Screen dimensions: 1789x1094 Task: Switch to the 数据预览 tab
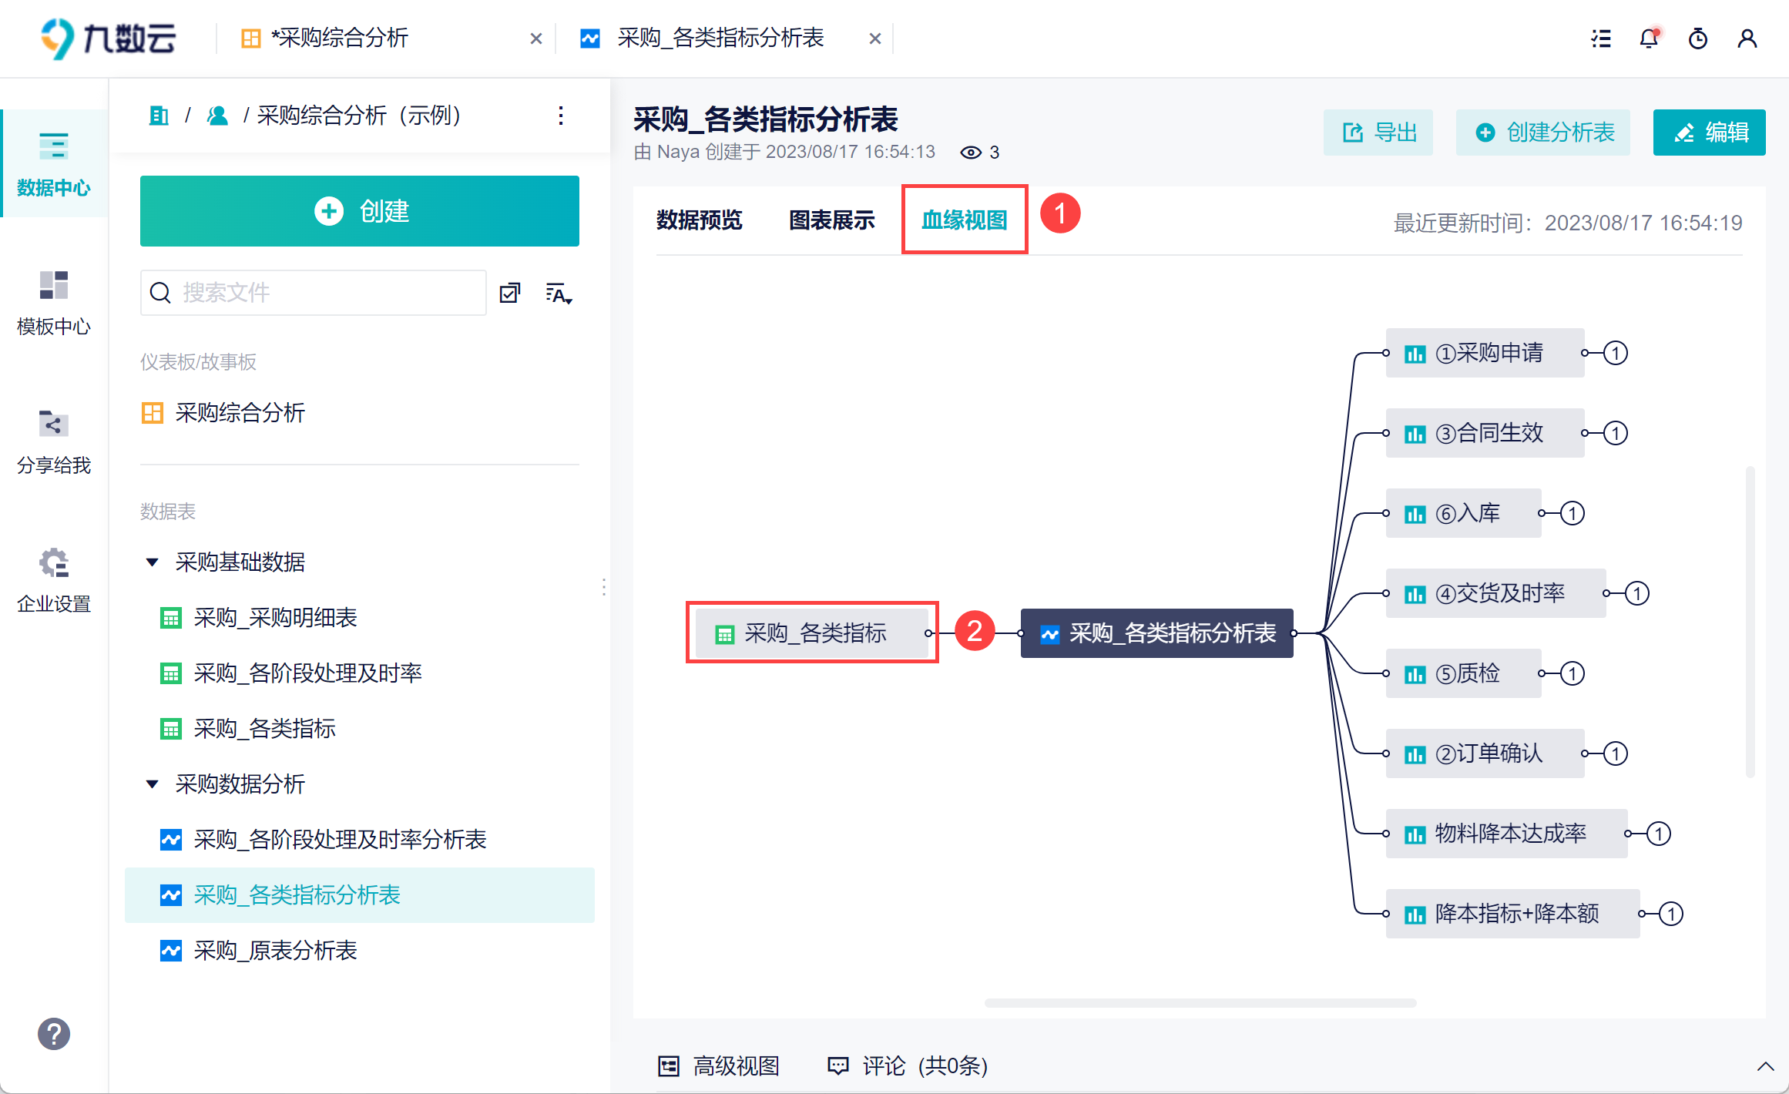(699, 220)
